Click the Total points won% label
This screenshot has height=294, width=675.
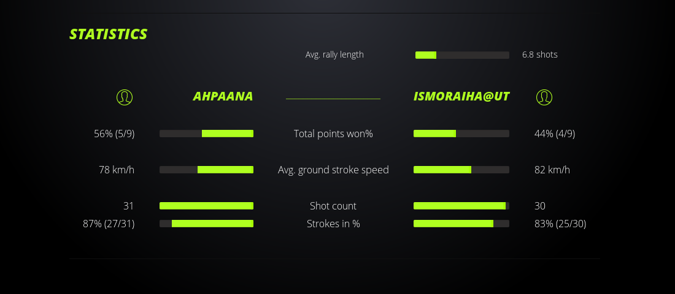(x=333, y=134)
